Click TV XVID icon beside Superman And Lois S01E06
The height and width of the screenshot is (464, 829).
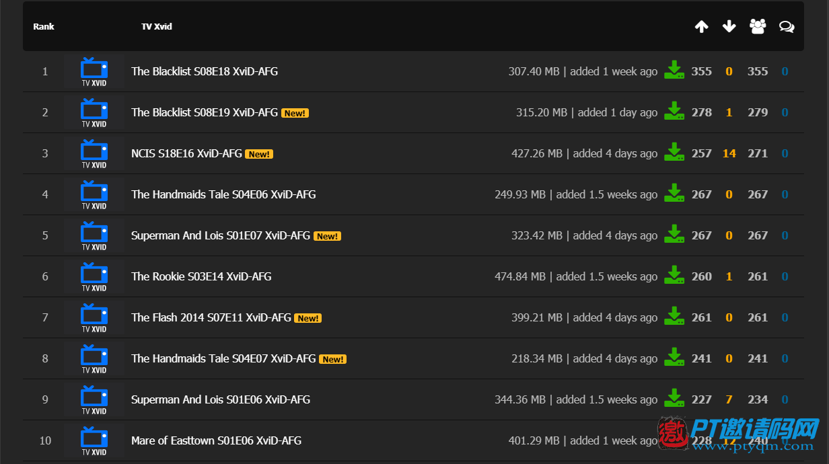[x=94, y=399]
